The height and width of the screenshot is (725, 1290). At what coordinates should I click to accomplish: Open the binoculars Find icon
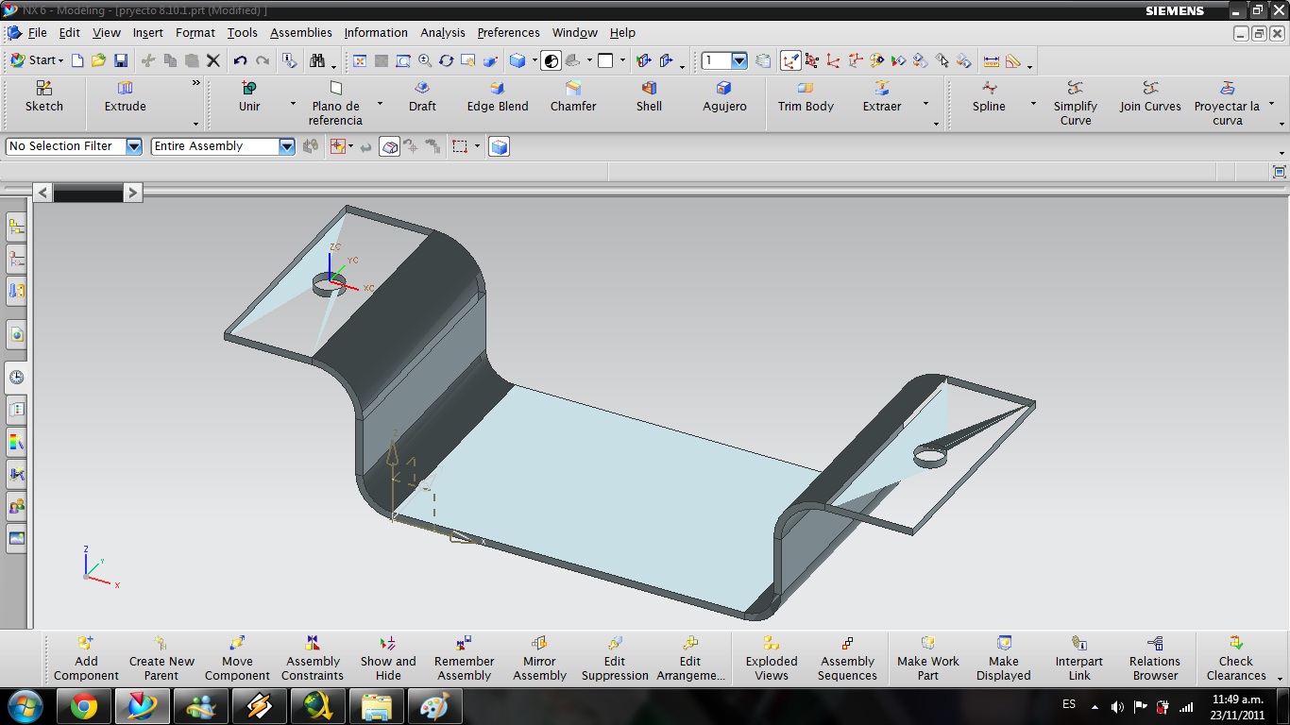pos(318,60)
